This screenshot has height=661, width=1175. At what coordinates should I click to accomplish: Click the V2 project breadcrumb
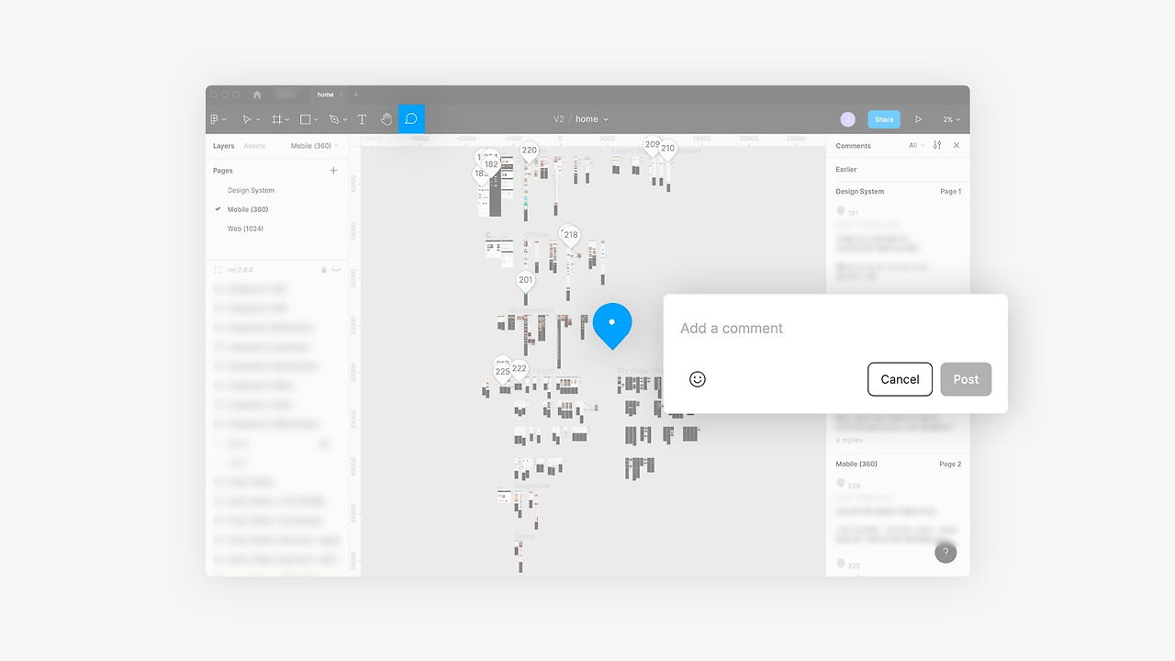(x=559, y=119)
